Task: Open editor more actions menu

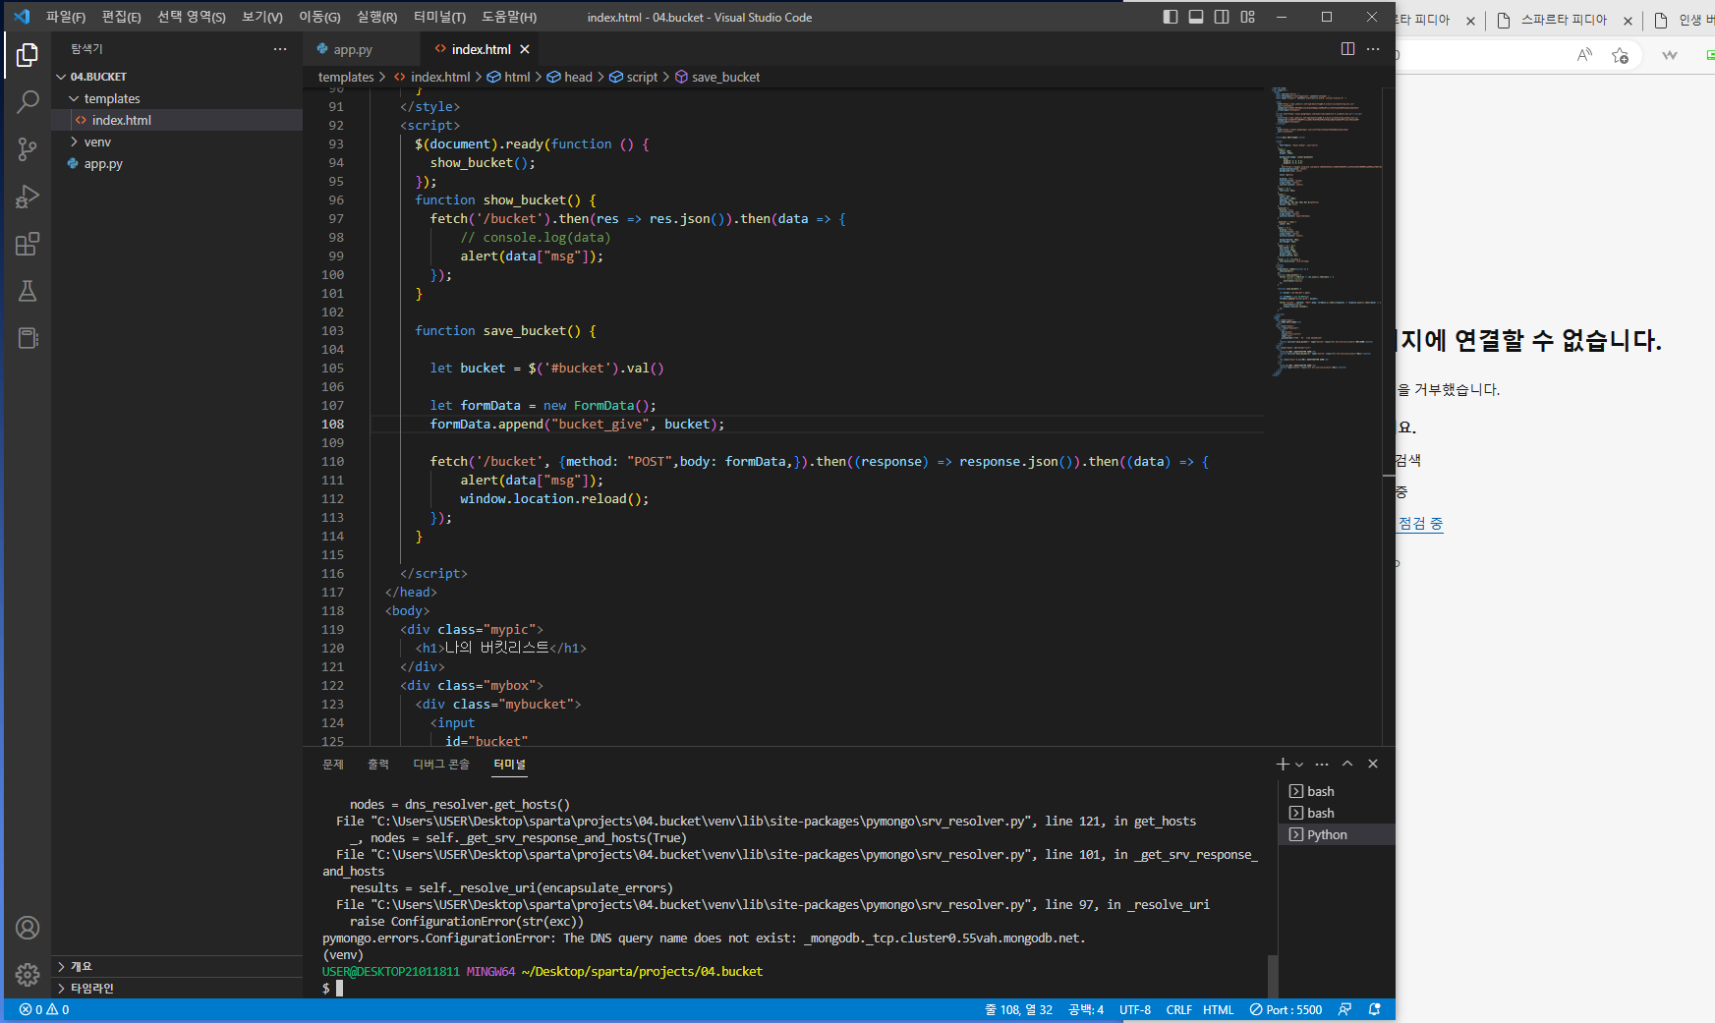Action: point(1373,49)
